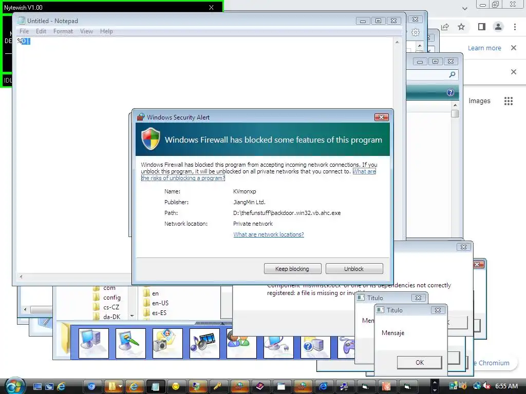Choose Keep blocking in the firewall alert
The image size is (526, 394).
tap(292, 269)
